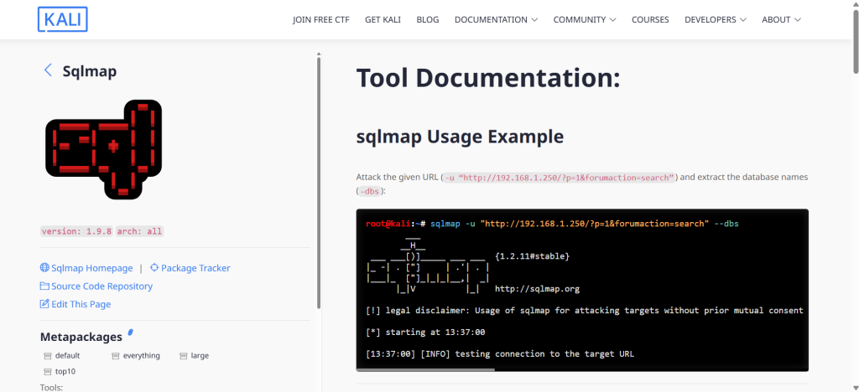Open the top10 metapackage link
859x392 pixels.
pos(66,370)
